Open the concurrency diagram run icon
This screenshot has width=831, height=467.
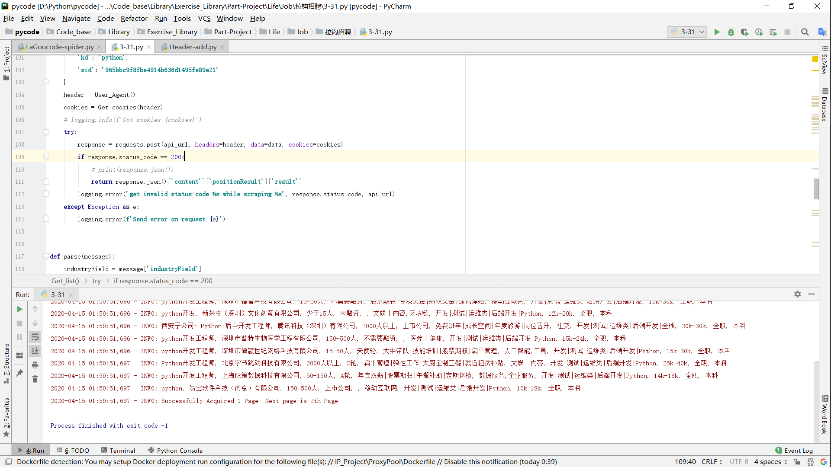773,32
